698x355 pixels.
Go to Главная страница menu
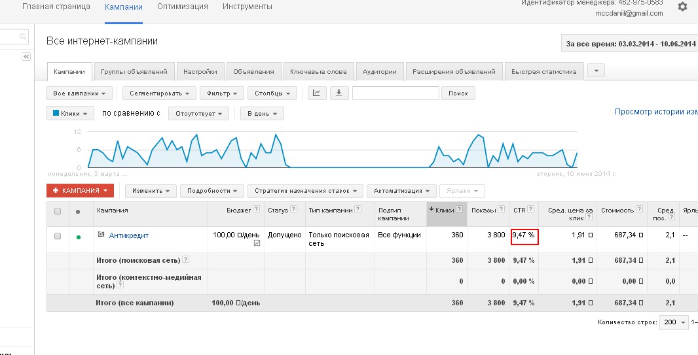[56, 7]
